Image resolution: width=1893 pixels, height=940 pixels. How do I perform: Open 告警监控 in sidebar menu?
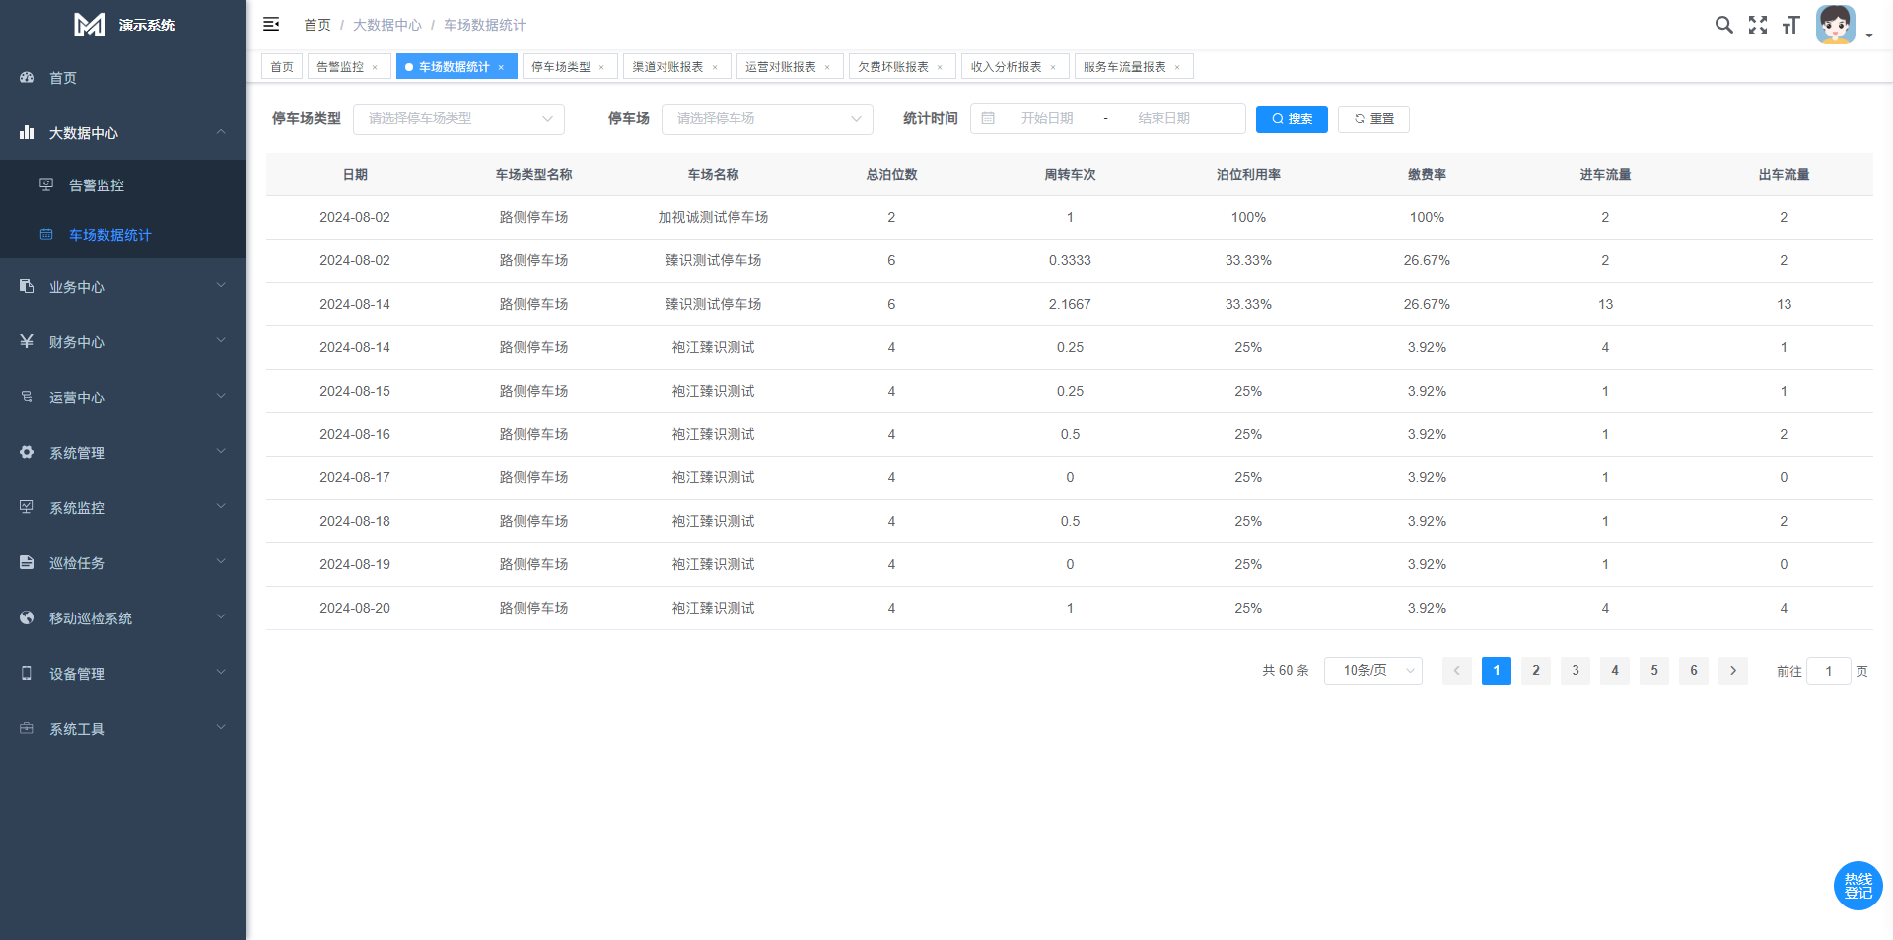click(x=97, y=185)
